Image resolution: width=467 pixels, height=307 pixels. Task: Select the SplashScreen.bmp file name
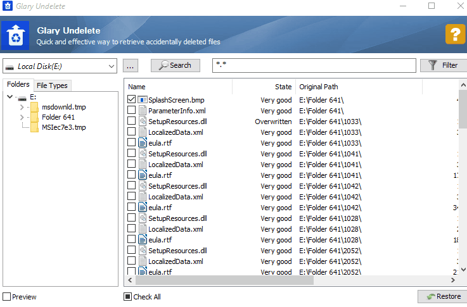click(176, 100)
